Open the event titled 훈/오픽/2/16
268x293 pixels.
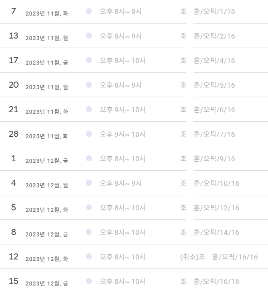coord(208,36)
